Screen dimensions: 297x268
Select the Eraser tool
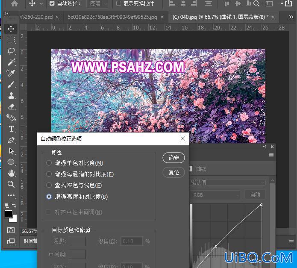(x=12, y=106)
